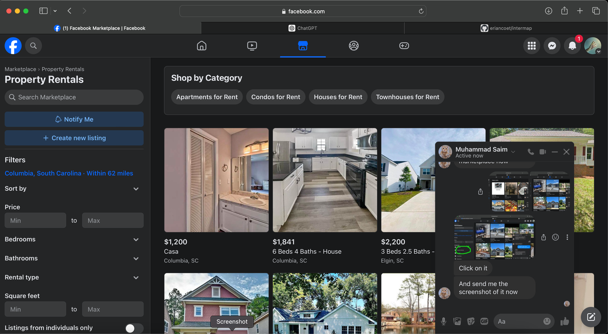Image resolution: width=608 pixels, height=334 pixels.
Task: Click the voice clip microphone icon
Action: (x=443, y=321)
